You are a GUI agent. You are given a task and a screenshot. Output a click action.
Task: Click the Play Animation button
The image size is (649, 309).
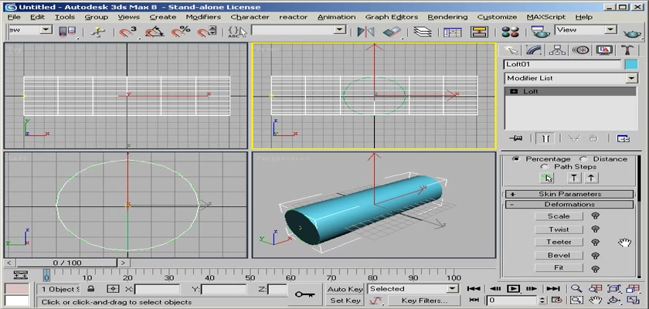coord(513,289)
